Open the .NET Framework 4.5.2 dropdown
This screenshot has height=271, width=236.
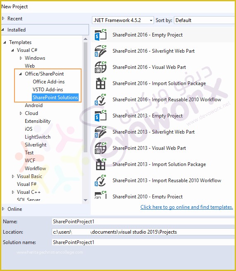[x=123, y=20]
